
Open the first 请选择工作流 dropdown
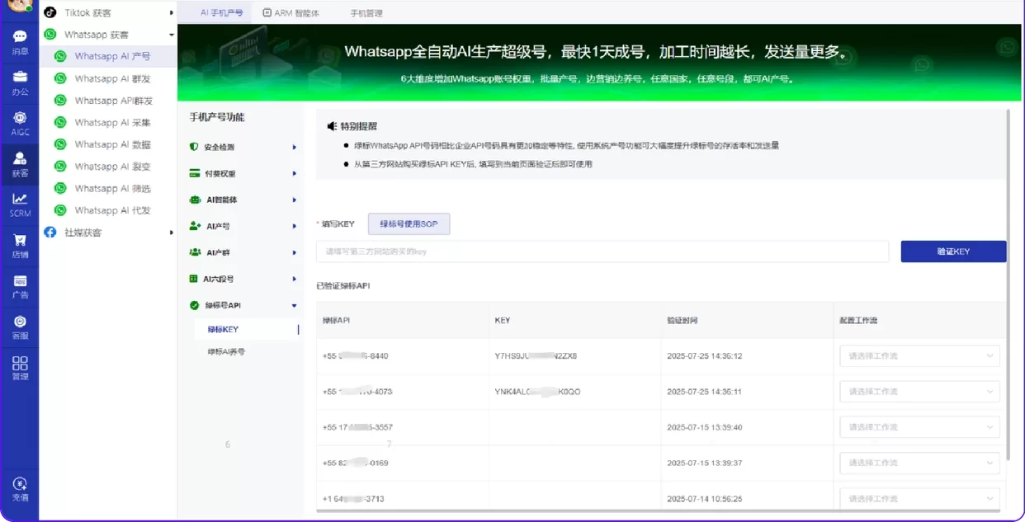click(x=919, y=355)
